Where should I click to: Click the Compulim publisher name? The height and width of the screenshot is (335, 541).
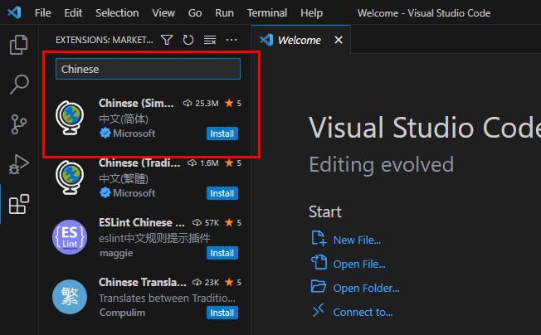(122, 313)
